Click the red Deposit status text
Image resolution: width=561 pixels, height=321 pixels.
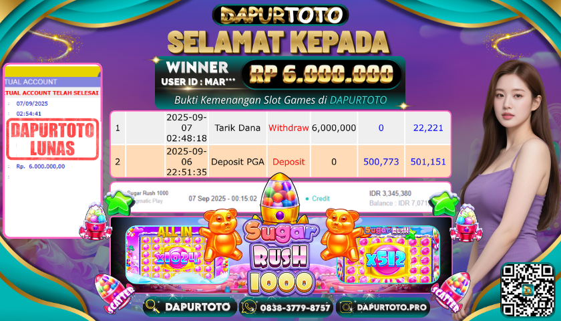pyautogui.click(x=289, y=162)
